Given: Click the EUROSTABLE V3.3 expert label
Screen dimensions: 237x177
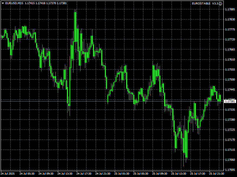Looking at the screenshot, I should [x=205, y=3].
